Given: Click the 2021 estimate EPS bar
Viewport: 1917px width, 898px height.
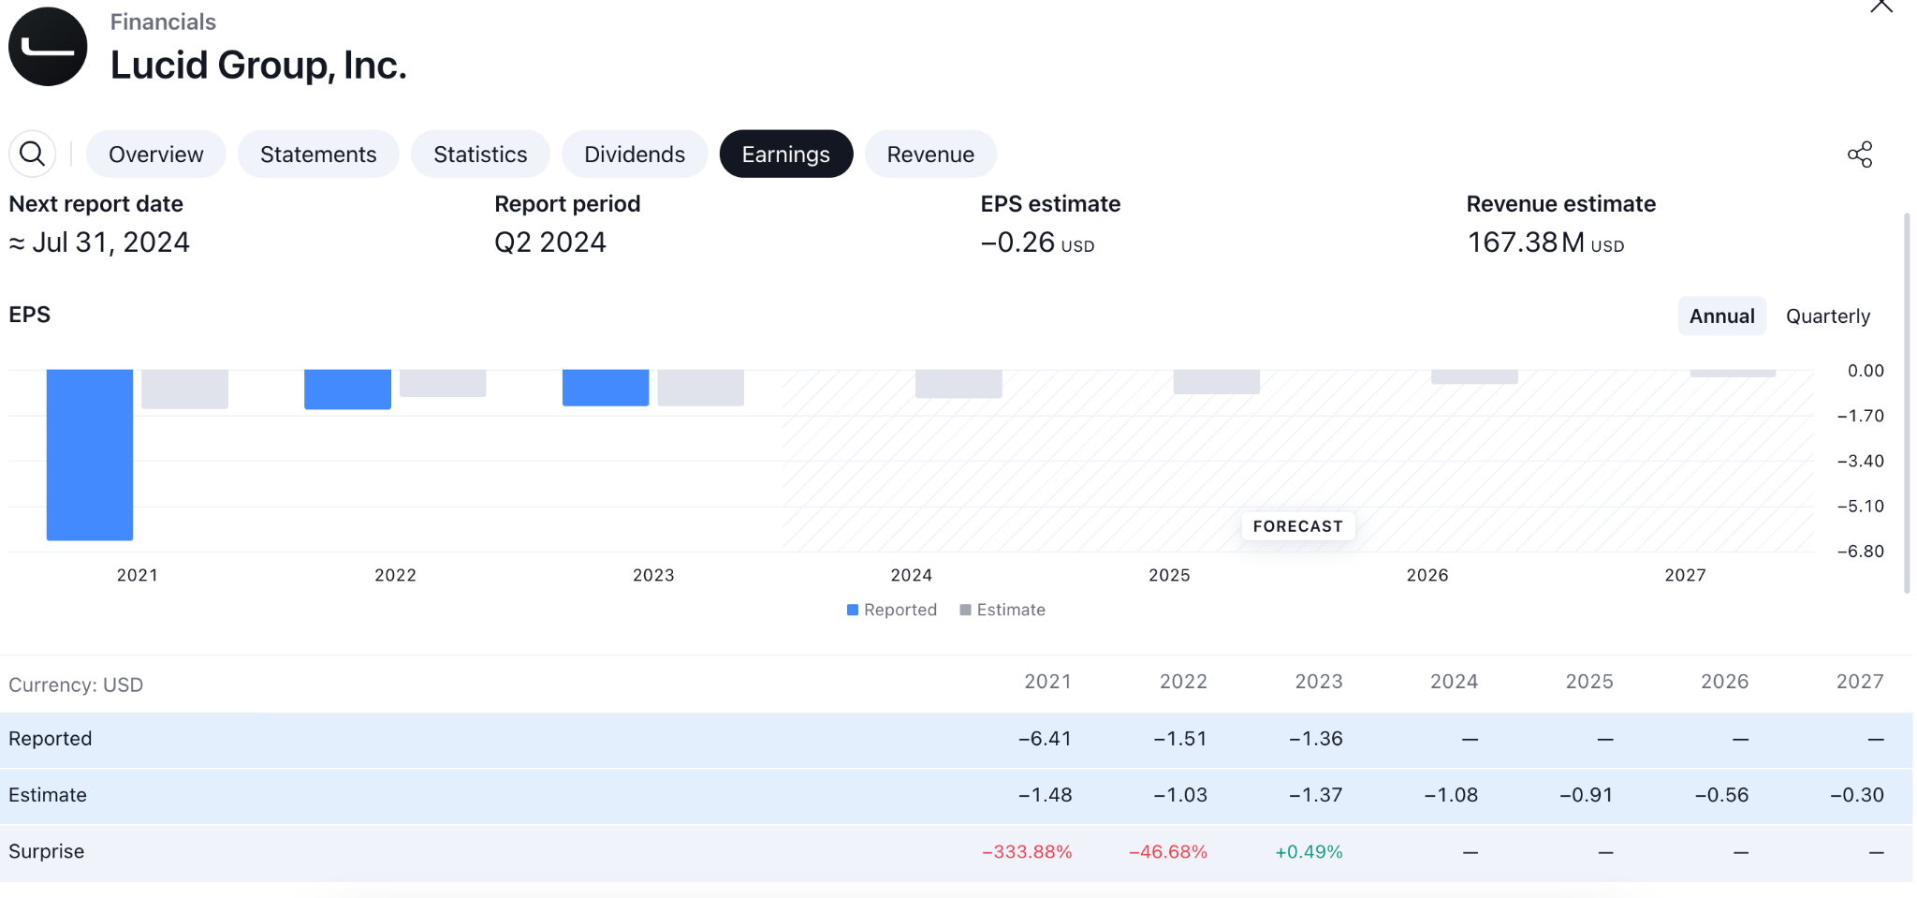Looking at the screenshot, I should click(185, 389).
